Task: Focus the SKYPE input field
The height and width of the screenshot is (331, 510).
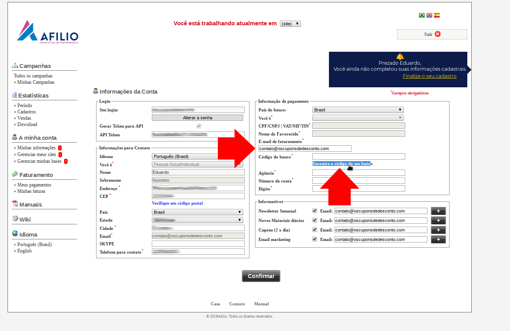Action: [198, 244]
